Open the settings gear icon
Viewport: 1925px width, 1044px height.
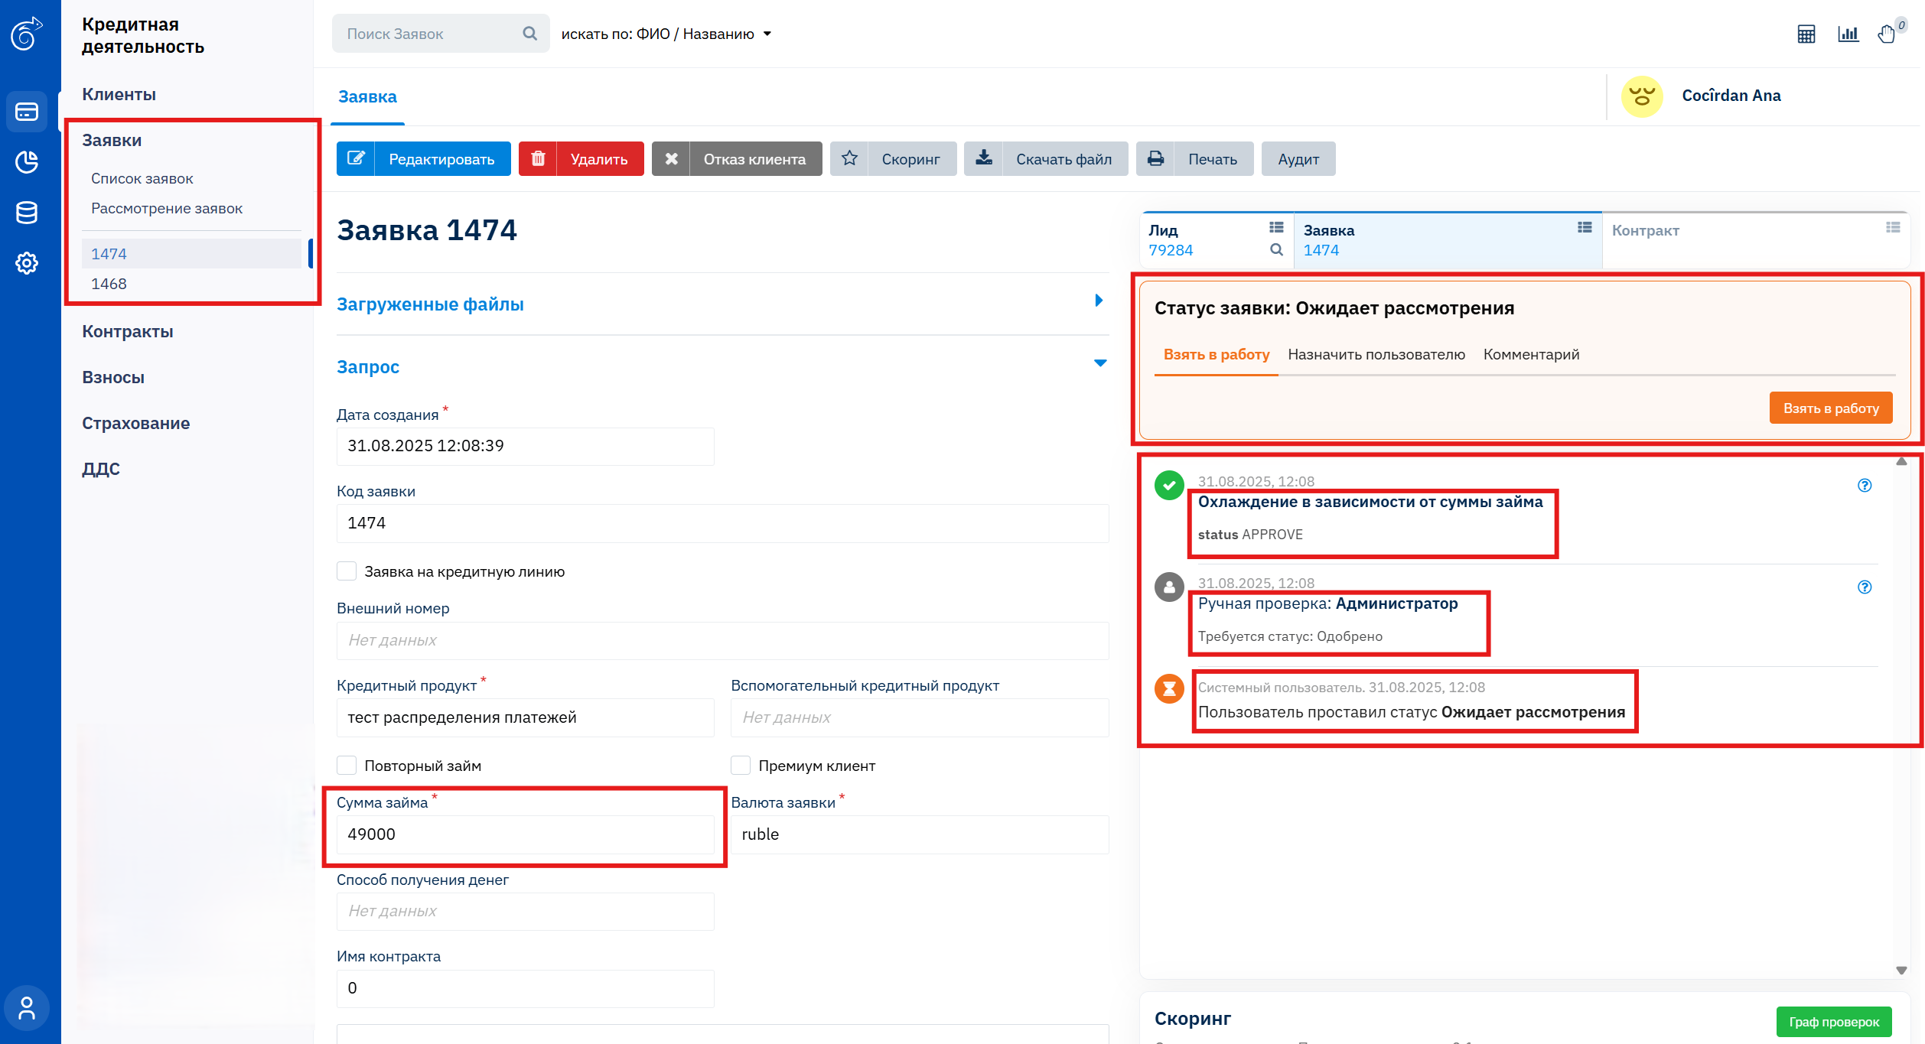pos(27,263)
